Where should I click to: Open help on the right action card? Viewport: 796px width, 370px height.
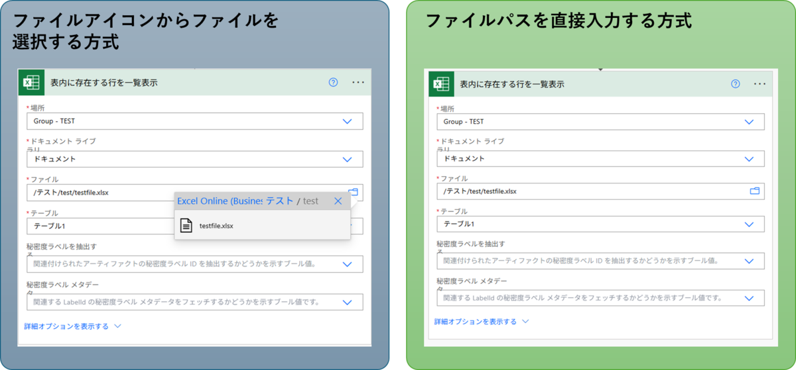coord(735,84)
